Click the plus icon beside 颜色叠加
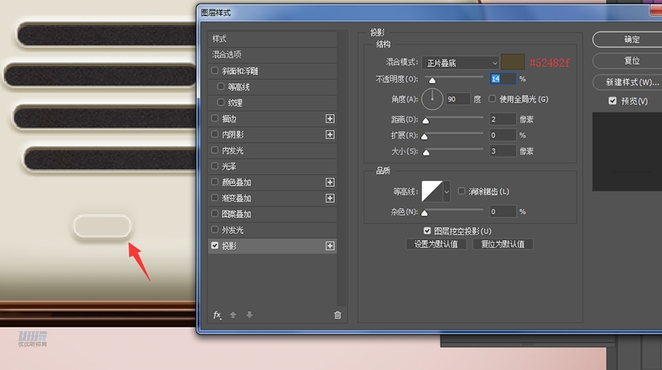This screenshot has width=662, height=370. (x=329, y=182)
